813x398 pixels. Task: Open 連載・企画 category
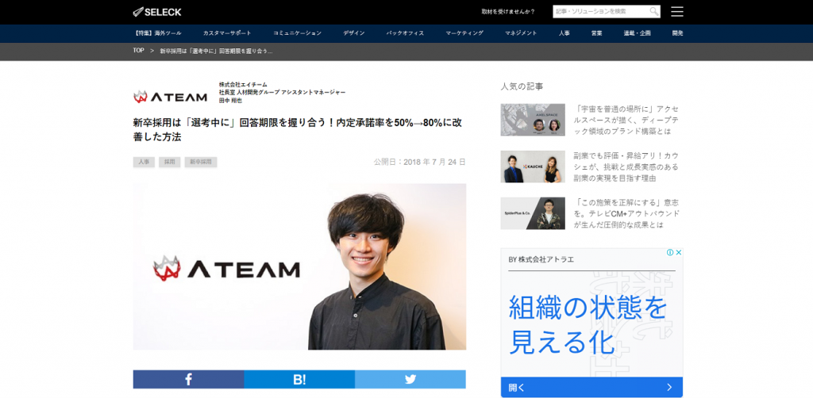pos(638,33)
